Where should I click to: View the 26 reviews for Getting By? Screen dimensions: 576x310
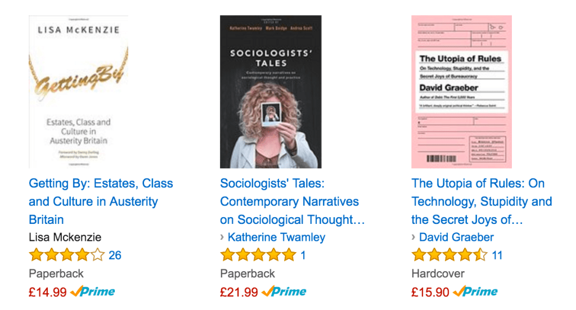(115, 255)
